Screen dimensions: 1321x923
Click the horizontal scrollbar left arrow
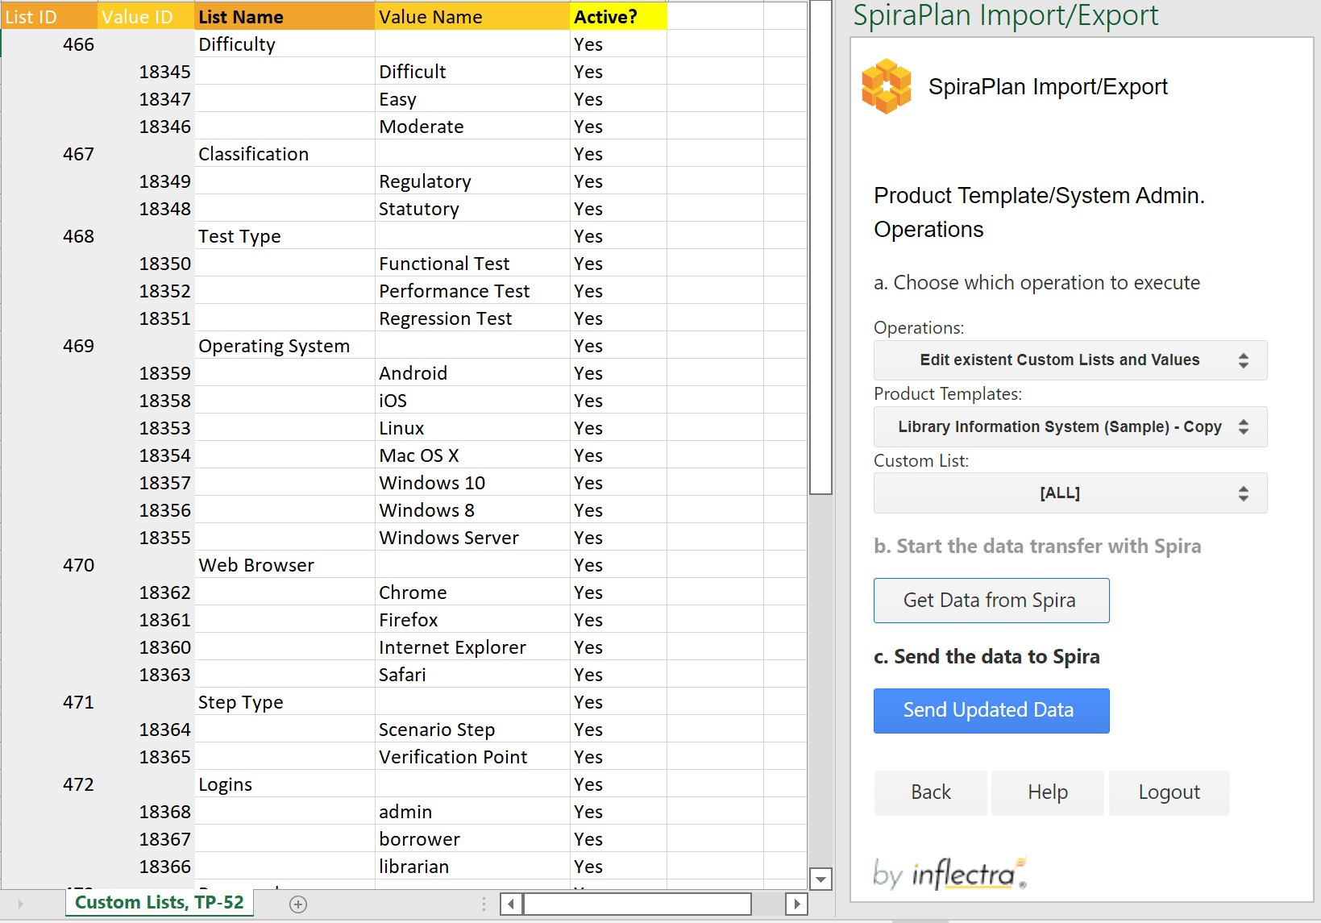pyautogui.click(x=511, y=904)
